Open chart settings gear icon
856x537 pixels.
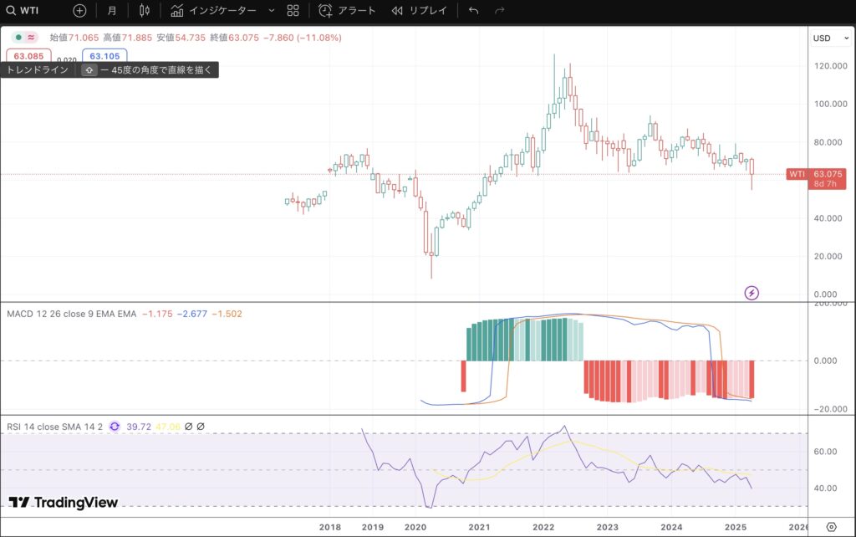[831, 527]
